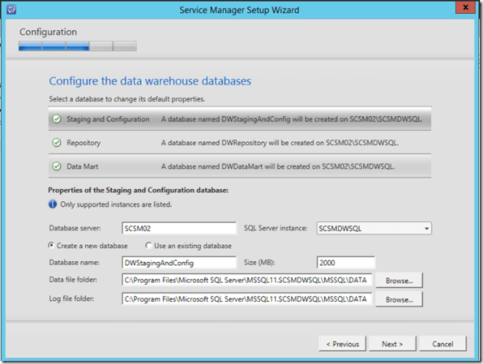
Task: Browse for the Data file folder
Action: 399,281
